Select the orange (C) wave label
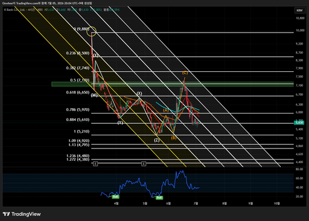This screenshot has height=221, width=309. pyautogui.click(x=185, y=72)
